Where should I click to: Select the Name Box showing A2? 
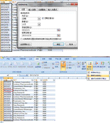[x=9, y=75]
